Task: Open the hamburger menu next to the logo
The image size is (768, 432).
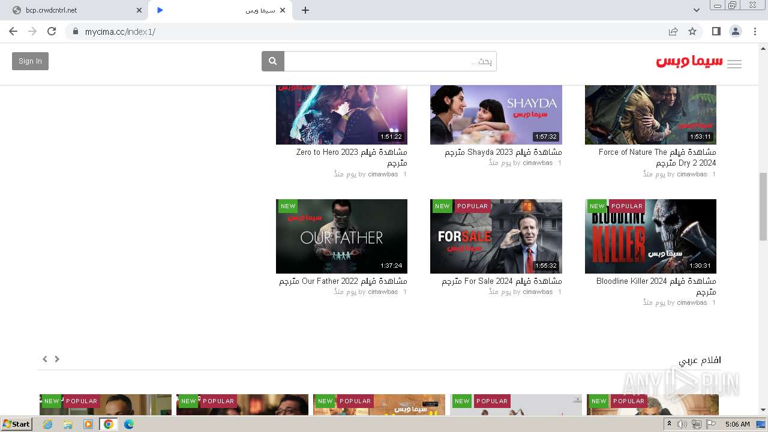Action: (734, 64)
